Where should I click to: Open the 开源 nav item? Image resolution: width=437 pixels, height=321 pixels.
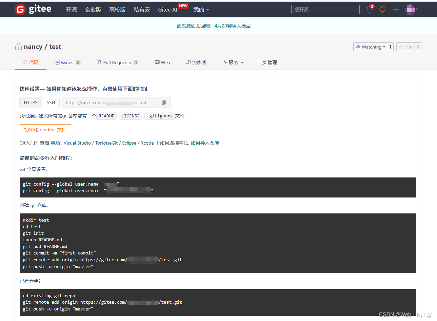click(71, 10)
